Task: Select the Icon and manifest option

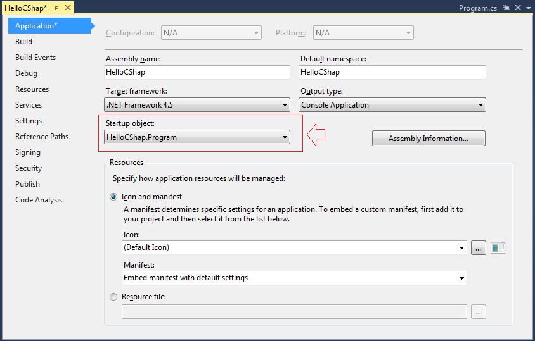Action: coord(113,197)
